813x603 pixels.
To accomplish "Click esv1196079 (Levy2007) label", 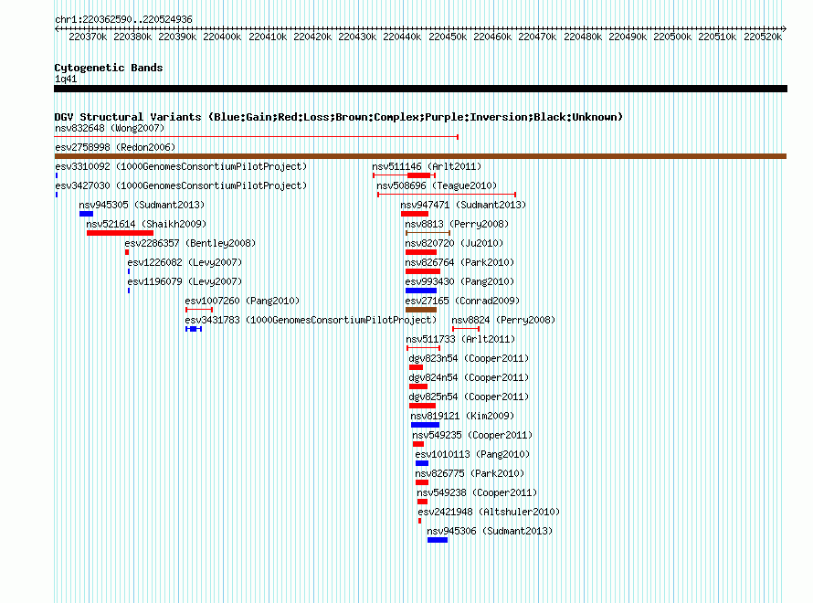I will click(185, 281).
